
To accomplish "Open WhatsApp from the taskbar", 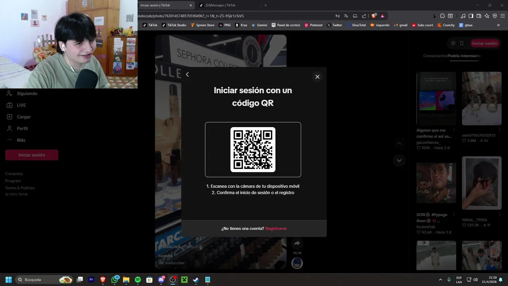I will (x=115, y=280).
